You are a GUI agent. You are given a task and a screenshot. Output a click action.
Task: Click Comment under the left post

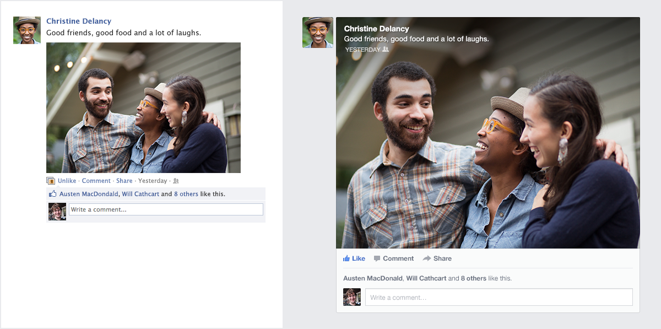(x=96, y=181)
